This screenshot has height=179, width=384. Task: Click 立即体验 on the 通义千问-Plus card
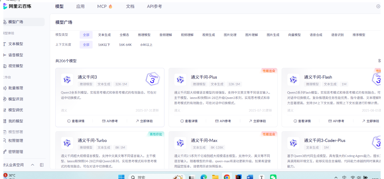coord(257,121)
